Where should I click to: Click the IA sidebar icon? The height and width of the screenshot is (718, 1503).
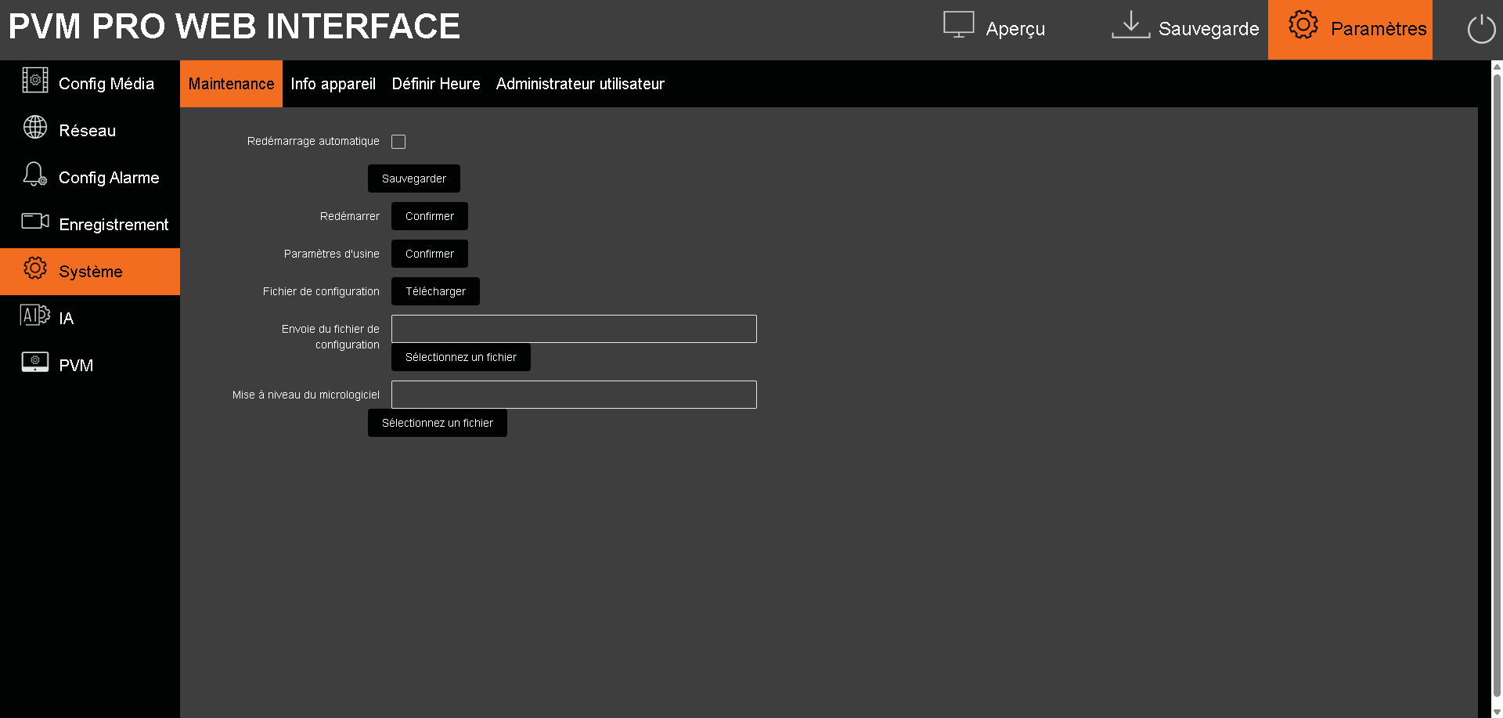(35, 315)
